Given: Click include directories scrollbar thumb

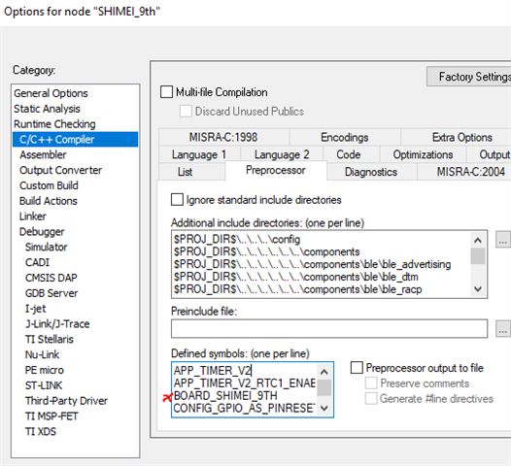Looking at the screenshot, I should (x=478, y=256).
